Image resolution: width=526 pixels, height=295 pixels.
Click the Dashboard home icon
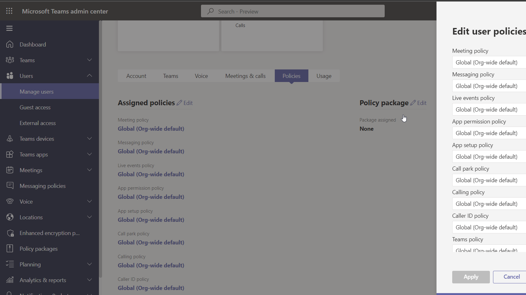tap(10, 44)
